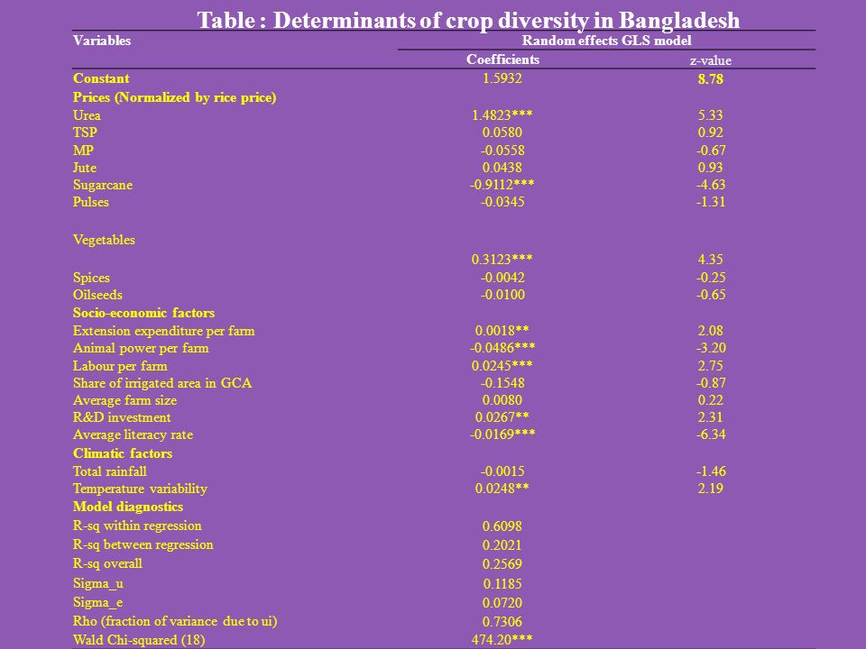Select 'R-sq within regression' label
Viewport: 866px width, 649px height.
(x=137, y=526)
